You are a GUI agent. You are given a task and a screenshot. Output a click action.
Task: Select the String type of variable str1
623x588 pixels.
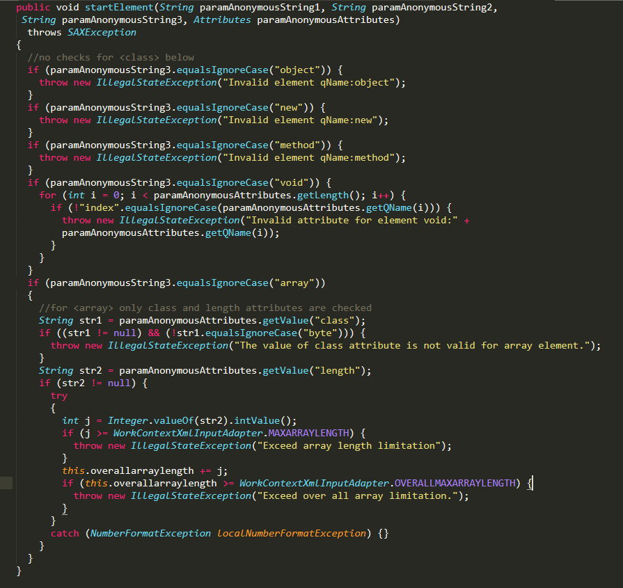pos(56,320)
